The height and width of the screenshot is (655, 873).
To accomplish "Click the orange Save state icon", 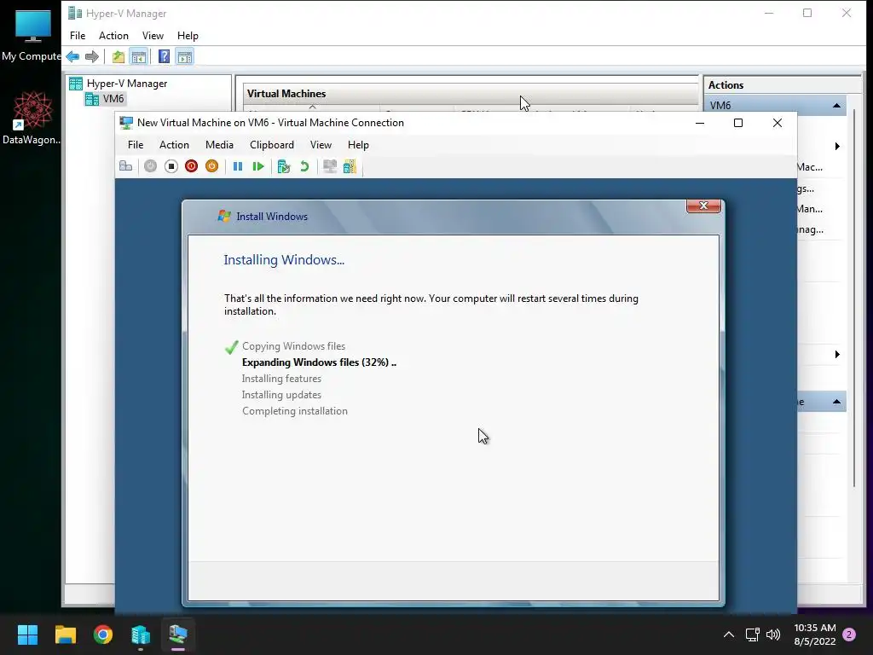I will coord(211,166).
